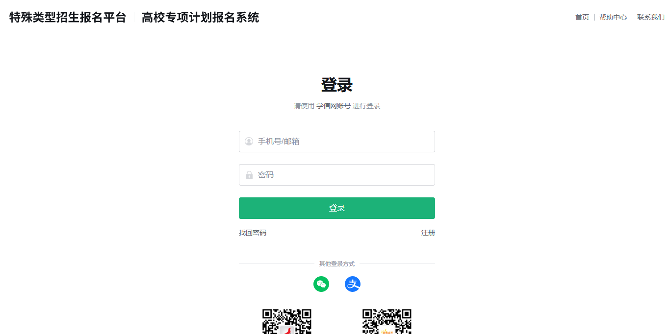Choose WeChat login via the green icon

pos(321,284)
